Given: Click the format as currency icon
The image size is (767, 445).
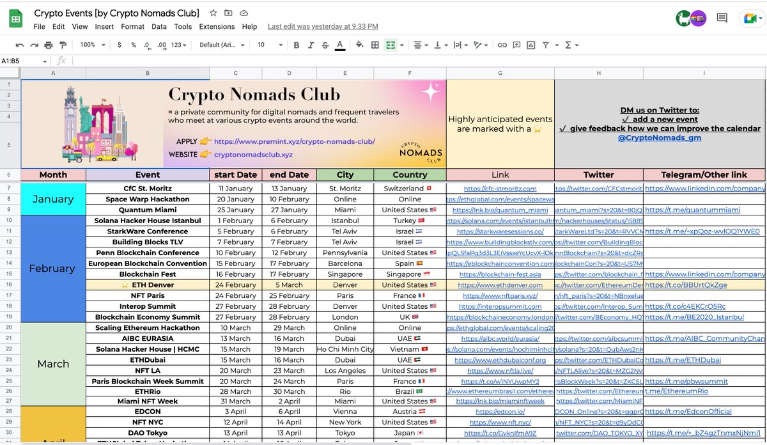Looking at the screenshot, I should [x=119, y=45].
